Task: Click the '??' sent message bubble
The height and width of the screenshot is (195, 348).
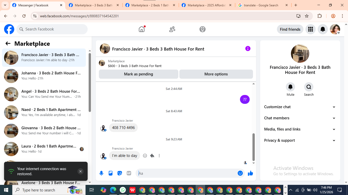Action: pyautogui.click(x=245, y=99)
